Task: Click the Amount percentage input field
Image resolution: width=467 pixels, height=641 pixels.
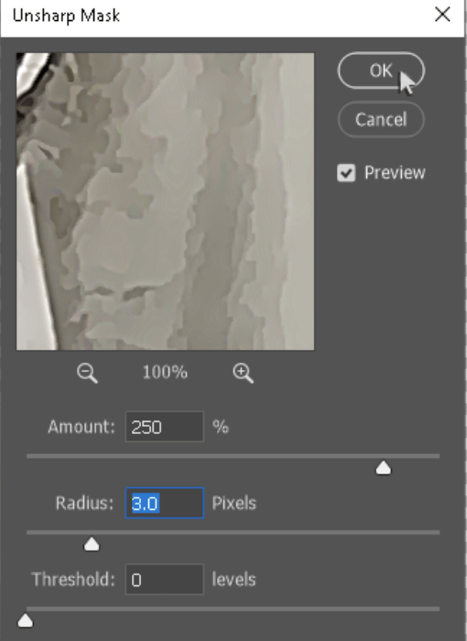Action: point(165,427)
